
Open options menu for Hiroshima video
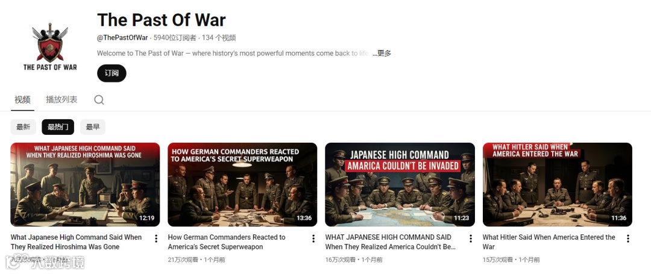pos(156,238)
